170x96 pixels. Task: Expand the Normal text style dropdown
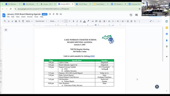click(x=41, y=21)
